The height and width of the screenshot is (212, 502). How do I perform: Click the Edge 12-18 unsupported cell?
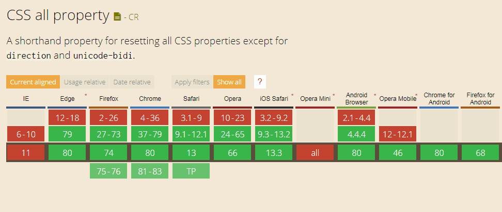(67, 118)
